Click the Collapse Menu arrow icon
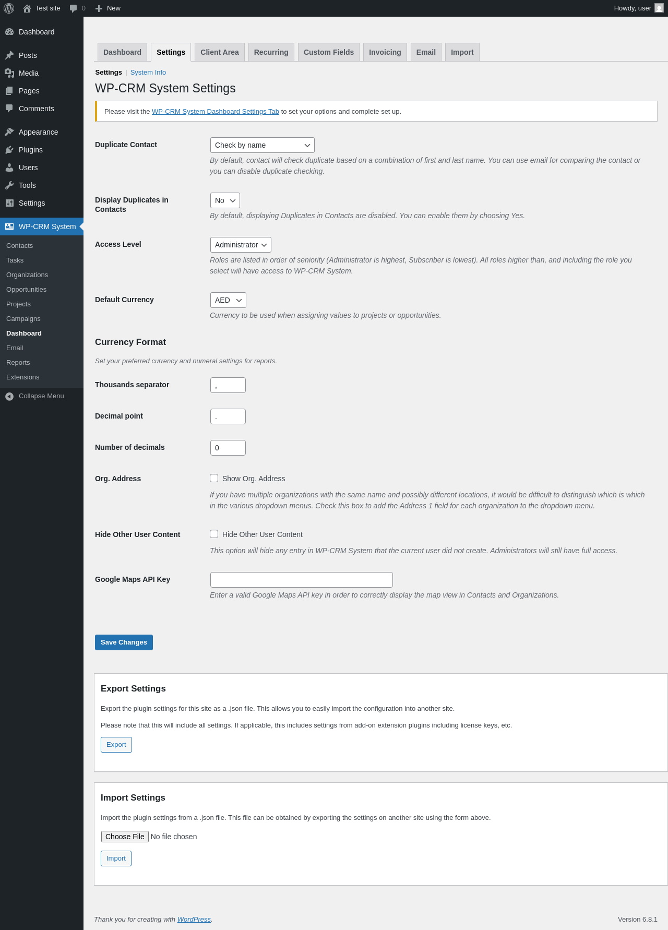 (x=9, y=397)
